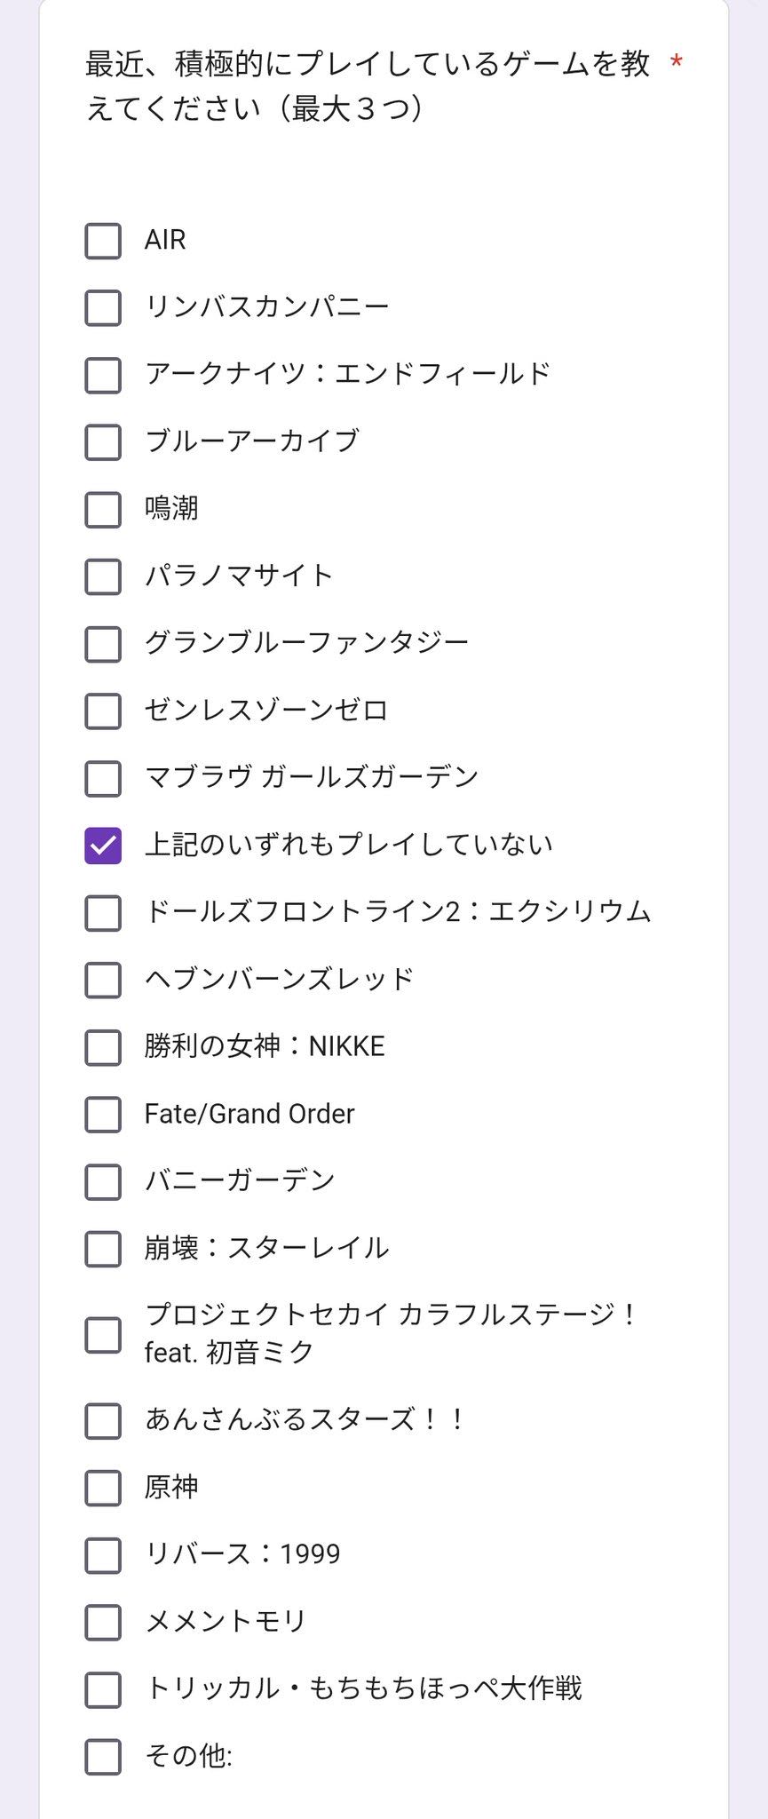Viewport: 768px width, 1819px height.
Task: Check the 鳴潮 checkbox
Action: pyautogui.click(x=103, y=509)
